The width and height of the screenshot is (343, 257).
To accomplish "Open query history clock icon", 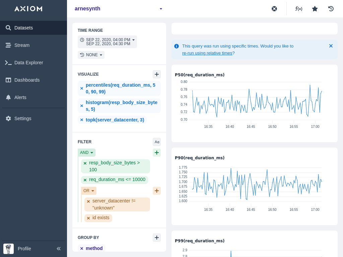I will coord(331,9).
